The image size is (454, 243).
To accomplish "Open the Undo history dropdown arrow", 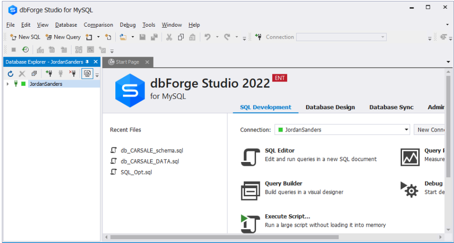I will [x=217, y=37].
